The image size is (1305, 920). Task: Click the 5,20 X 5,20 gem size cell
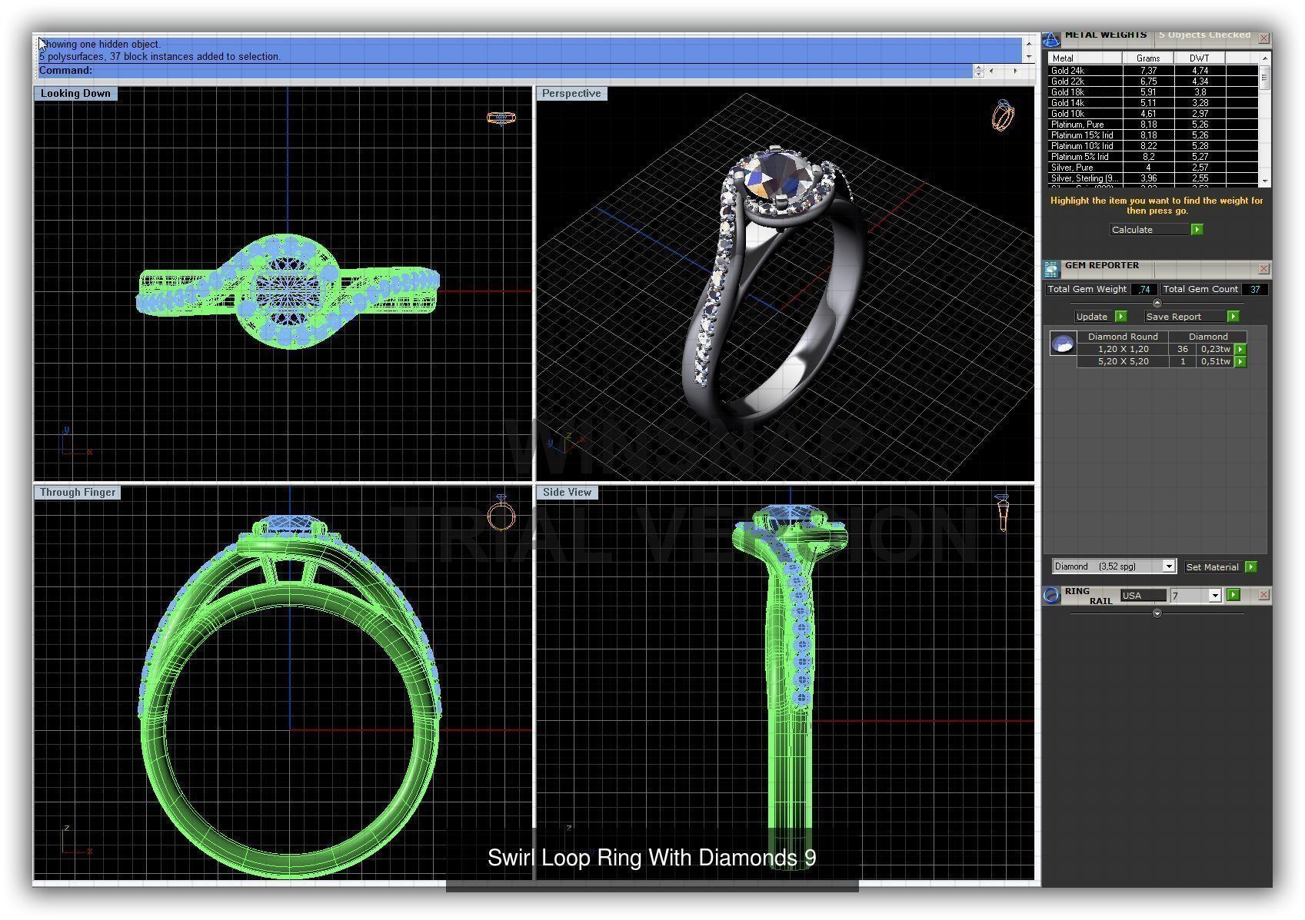coord(1123,361)
